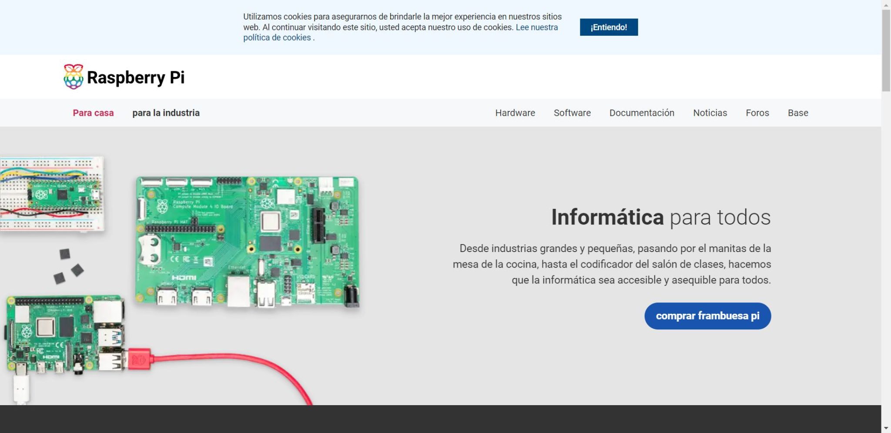Select the Hardware navigation item

pos(515,113)
